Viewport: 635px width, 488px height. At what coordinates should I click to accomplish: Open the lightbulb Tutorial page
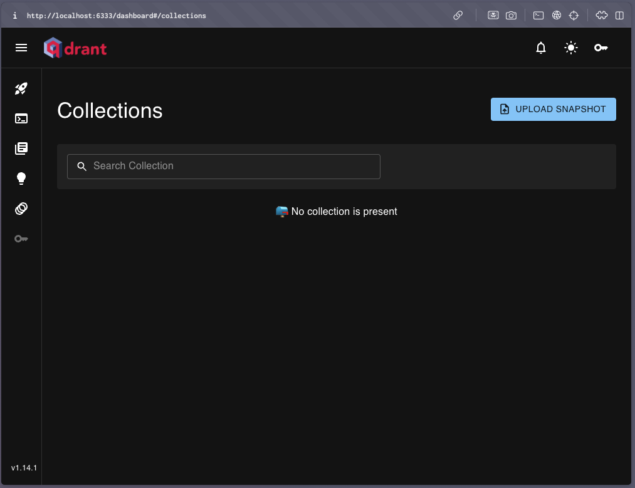point(21,179)
